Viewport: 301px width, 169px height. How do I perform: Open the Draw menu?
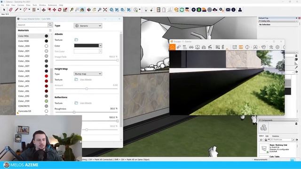pyautogui.click(x=28, y=5)
